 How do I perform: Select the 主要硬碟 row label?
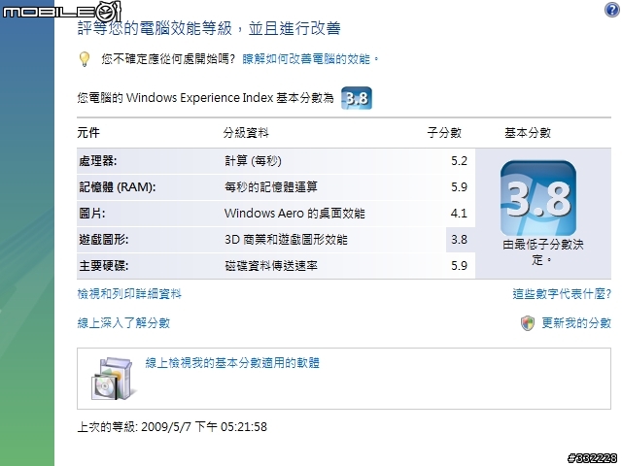(x=104, y=265)
